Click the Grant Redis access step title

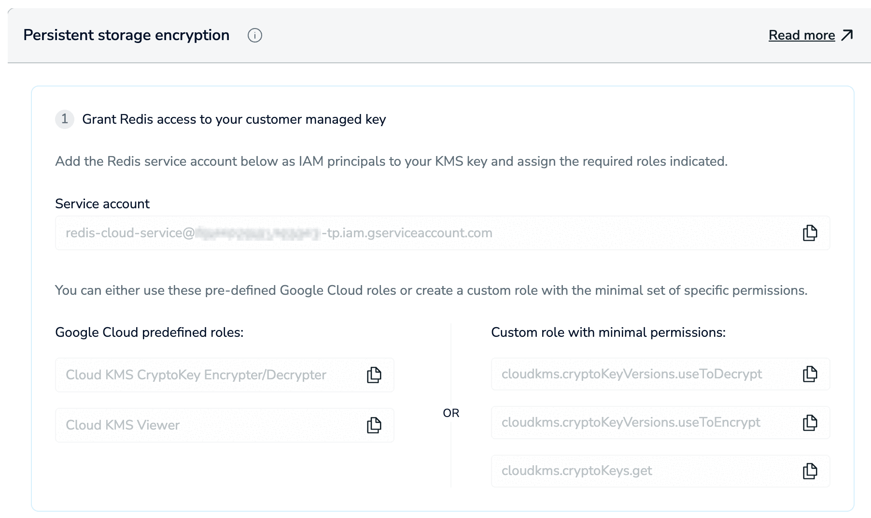[x=234, y=119]
